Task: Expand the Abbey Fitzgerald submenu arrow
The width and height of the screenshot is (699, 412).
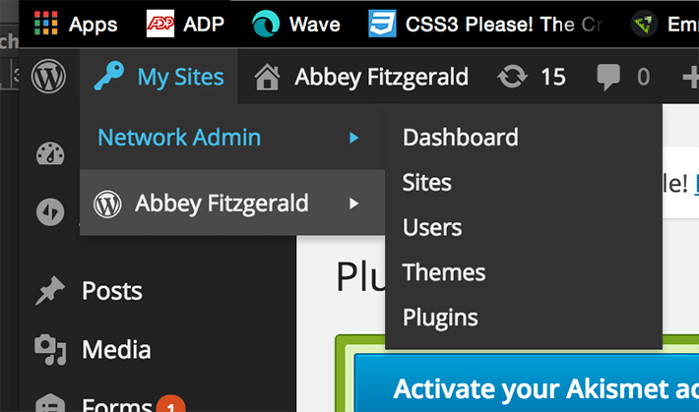Action: (354, 204)
